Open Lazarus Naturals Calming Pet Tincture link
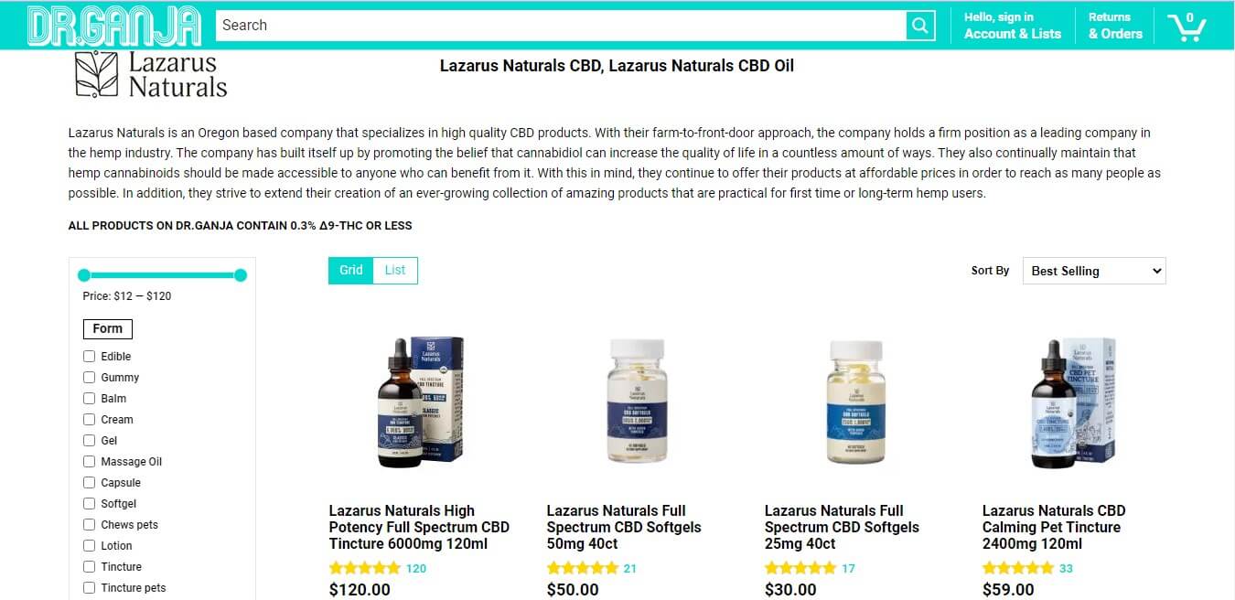This screenshot has width=1235, height=600. point(1054,527)
